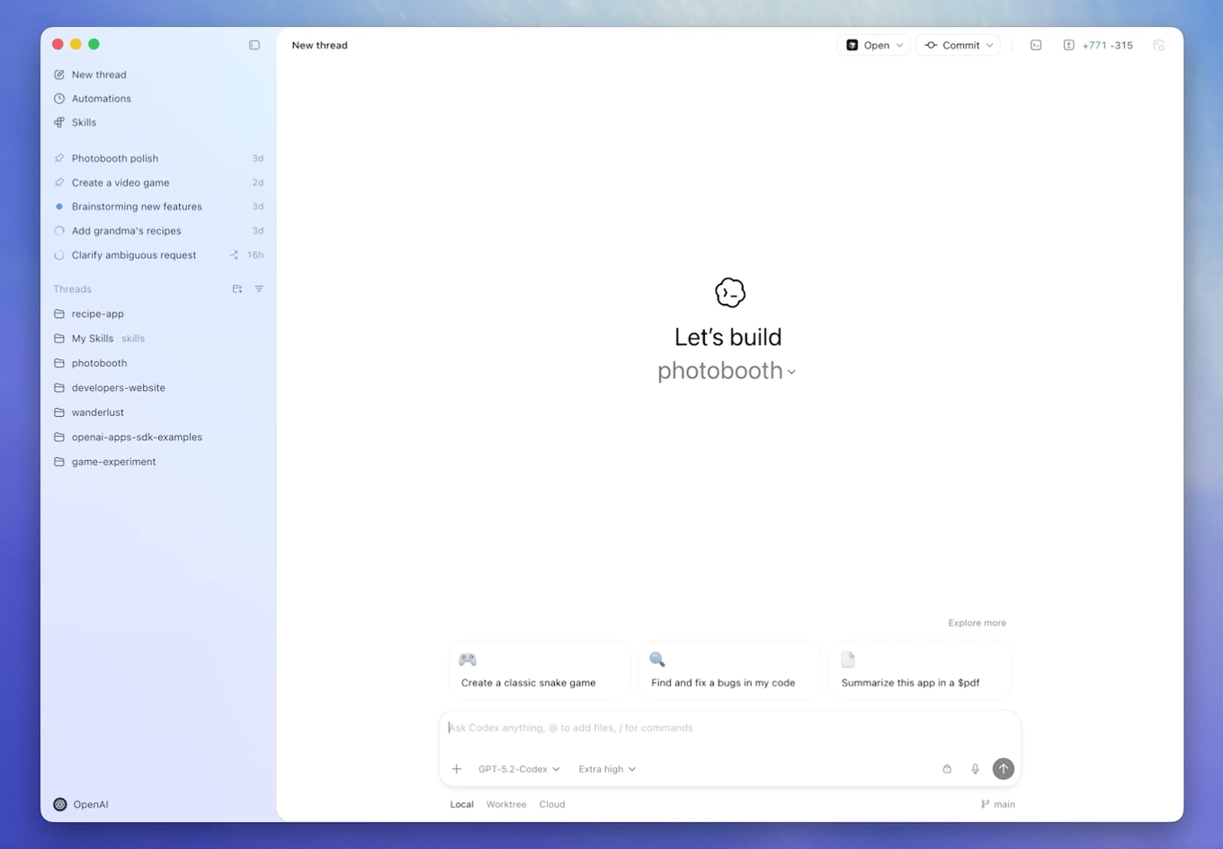
Task: Open the OpenAI account menu
Action: point(81,805)
